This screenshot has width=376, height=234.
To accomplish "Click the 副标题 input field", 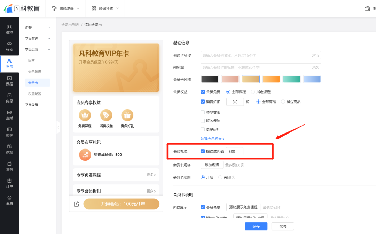I will point(261,67).
